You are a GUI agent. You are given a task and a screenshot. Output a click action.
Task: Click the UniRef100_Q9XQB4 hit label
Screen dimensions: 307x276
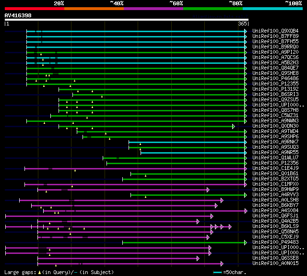[x=275, y=31]
